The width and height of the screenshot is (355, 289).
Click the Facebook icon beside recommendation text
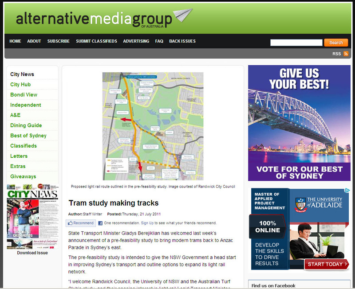(100, 223)
